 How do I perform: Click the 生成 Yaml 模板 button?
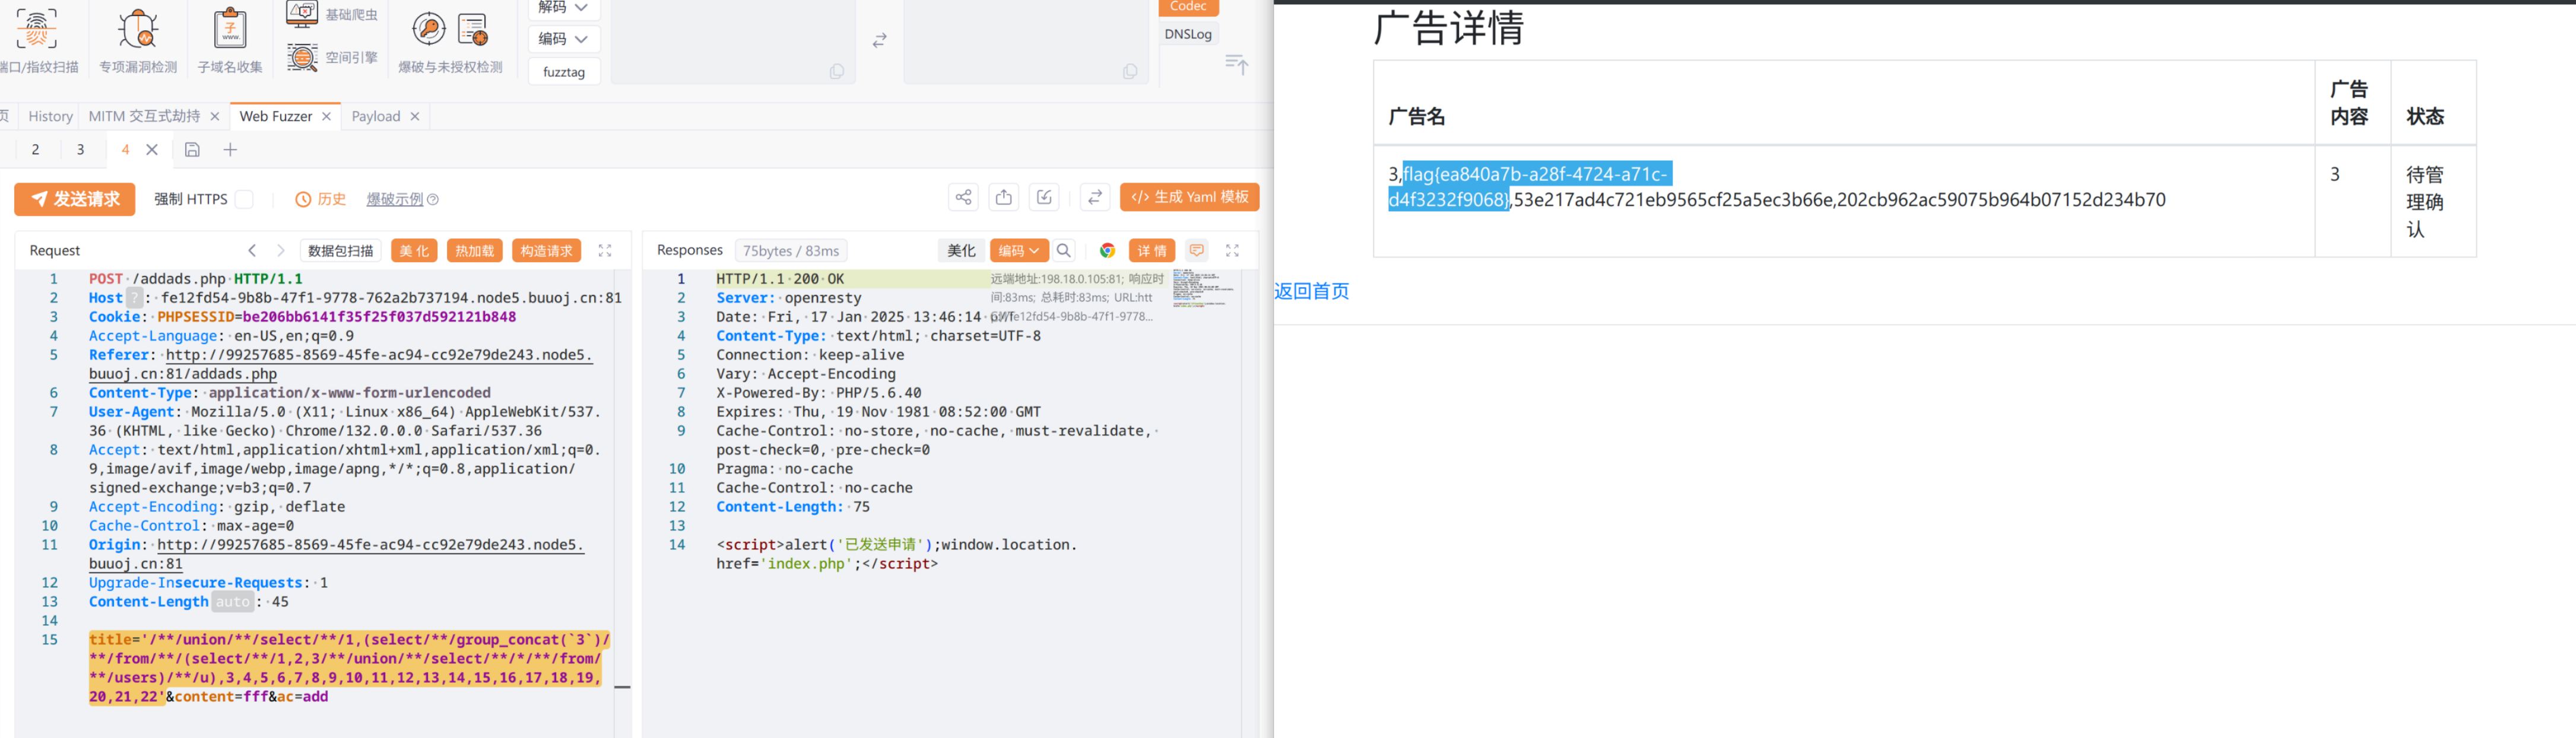coord(1189,197)
